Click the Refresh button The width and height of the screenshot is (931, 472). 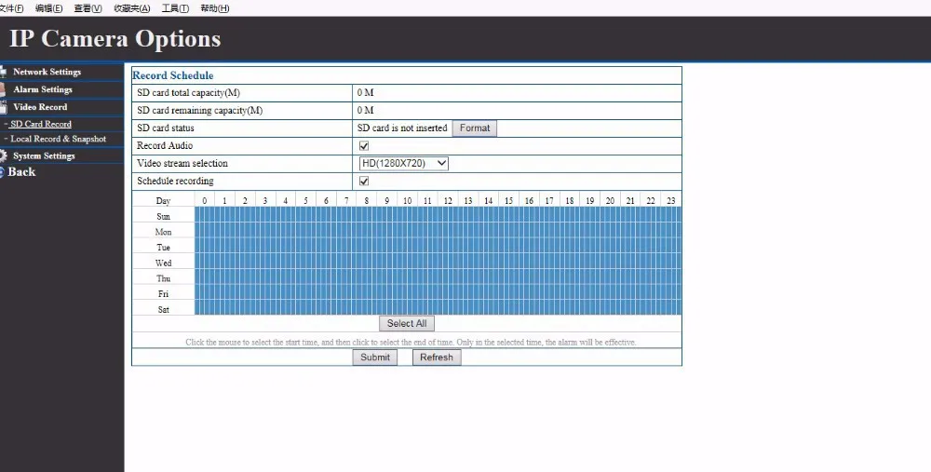pos(437,357)
